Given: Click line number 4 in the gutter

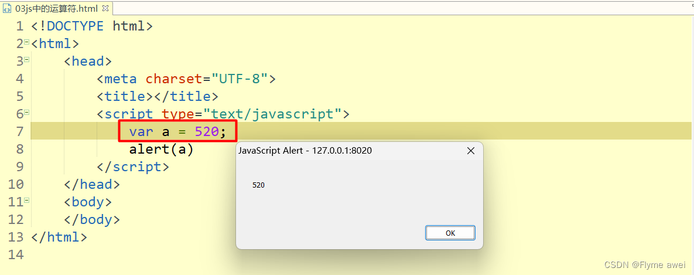Looking at the screenshot, I should coord(19,79).
